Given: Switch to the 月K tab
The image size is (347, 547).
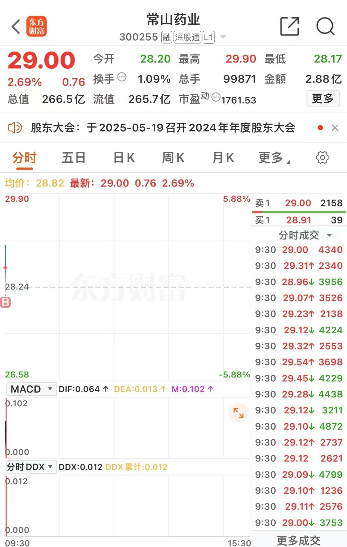Looking at the screenshot, I should 223,158.
